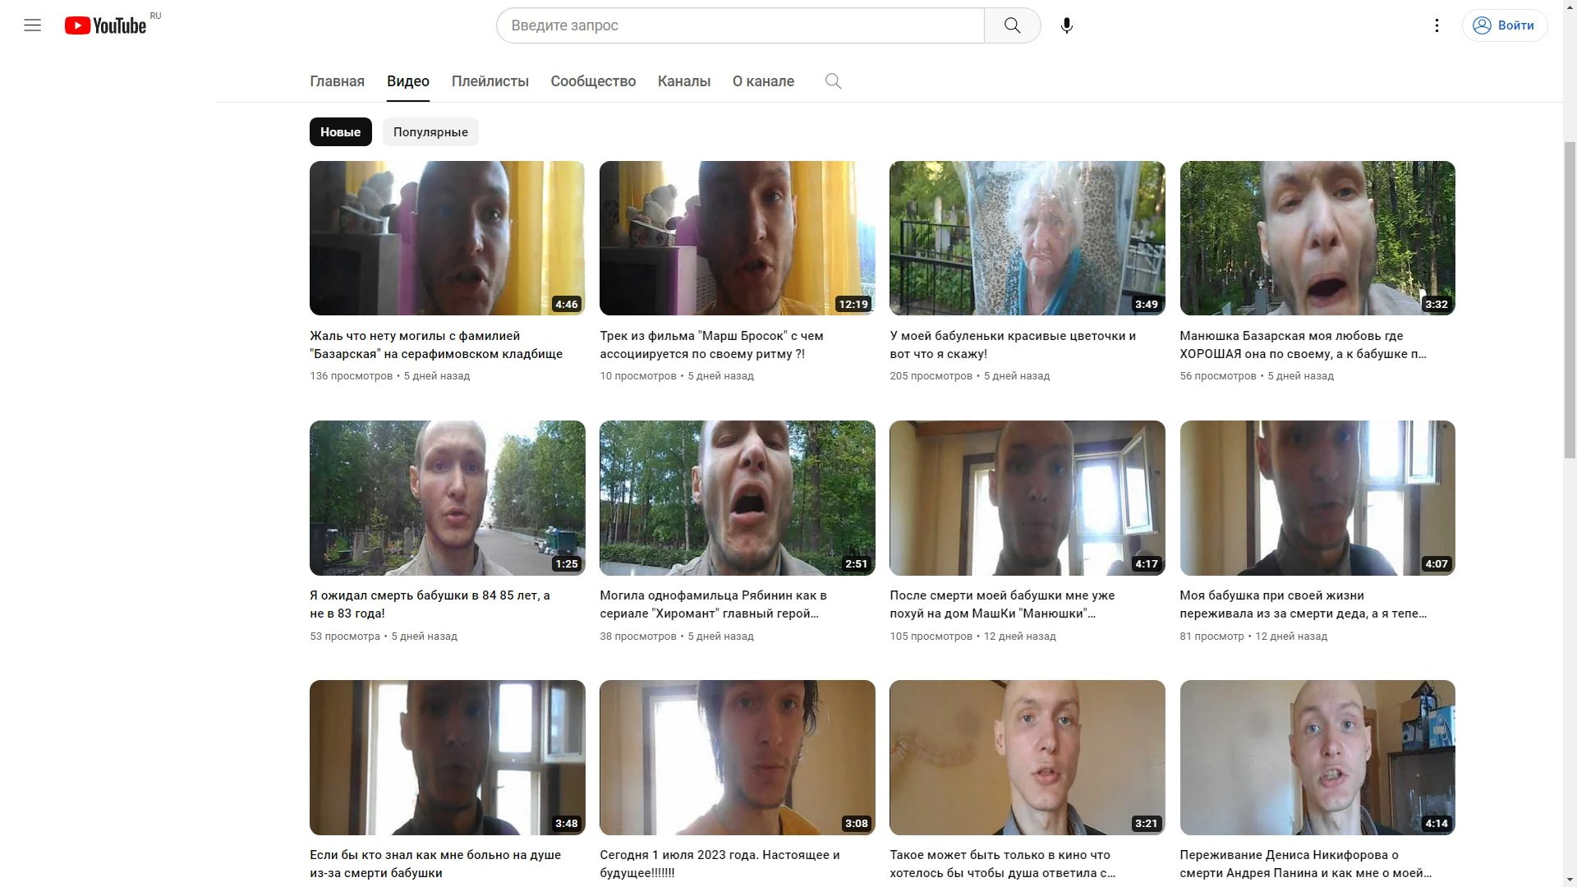Open the hamburger guide menu

[33, 25]
